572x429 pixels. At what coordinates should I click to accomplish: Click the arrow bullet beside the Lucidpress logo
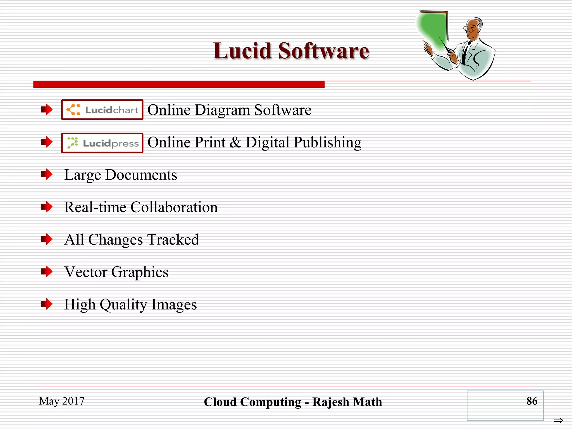(x=47, y=142)
